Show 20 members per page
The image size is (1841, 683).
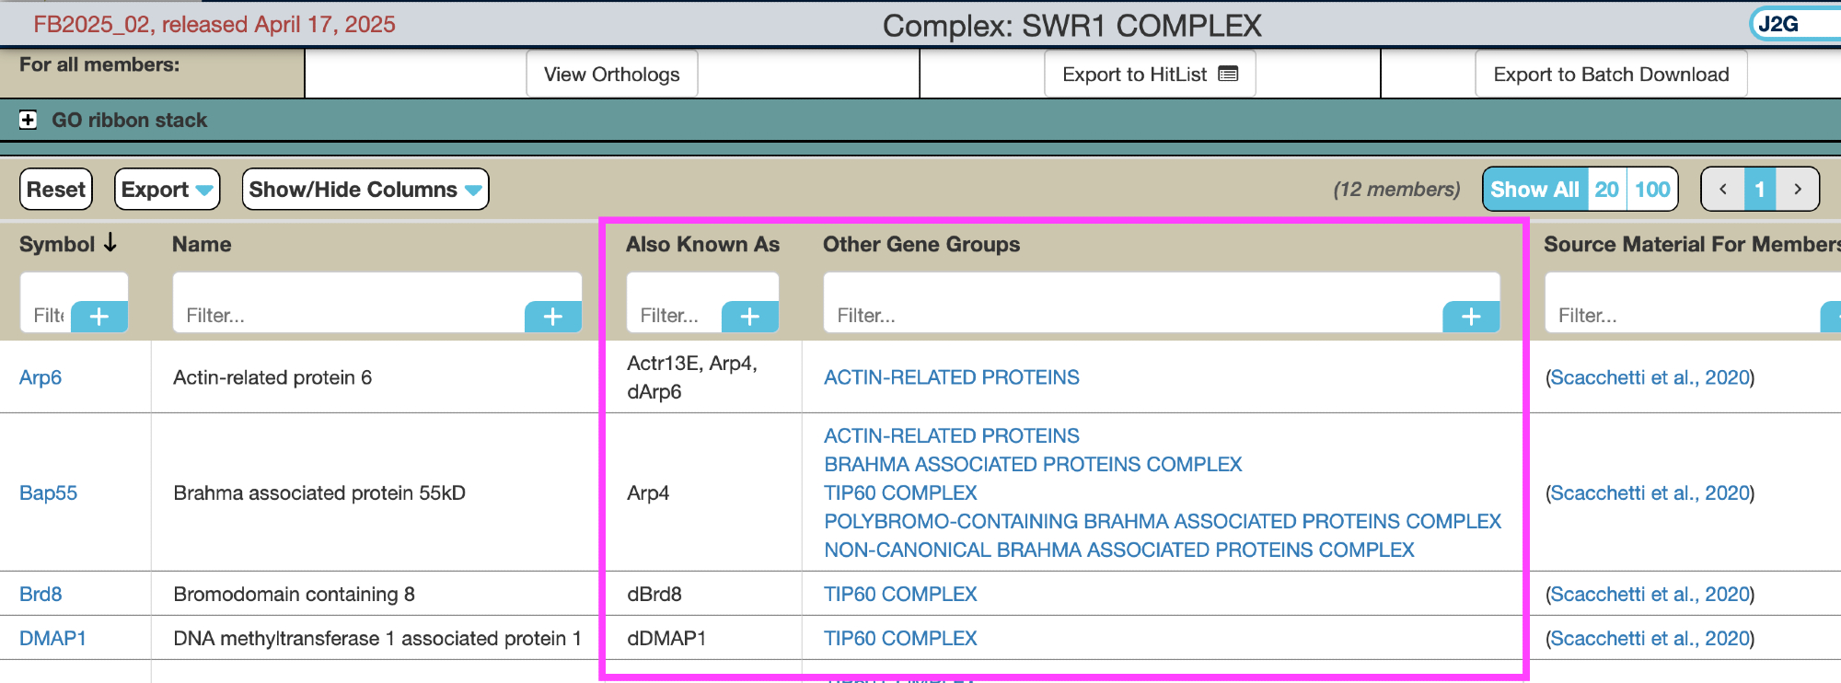1606,190
